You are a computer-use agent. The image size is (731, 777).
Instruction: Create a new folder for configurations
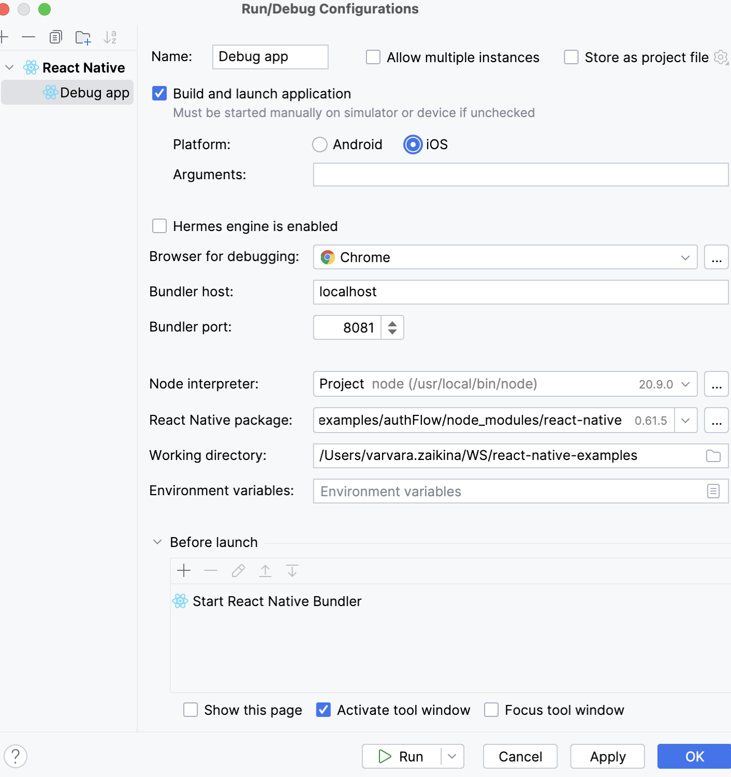click(83, 37)
